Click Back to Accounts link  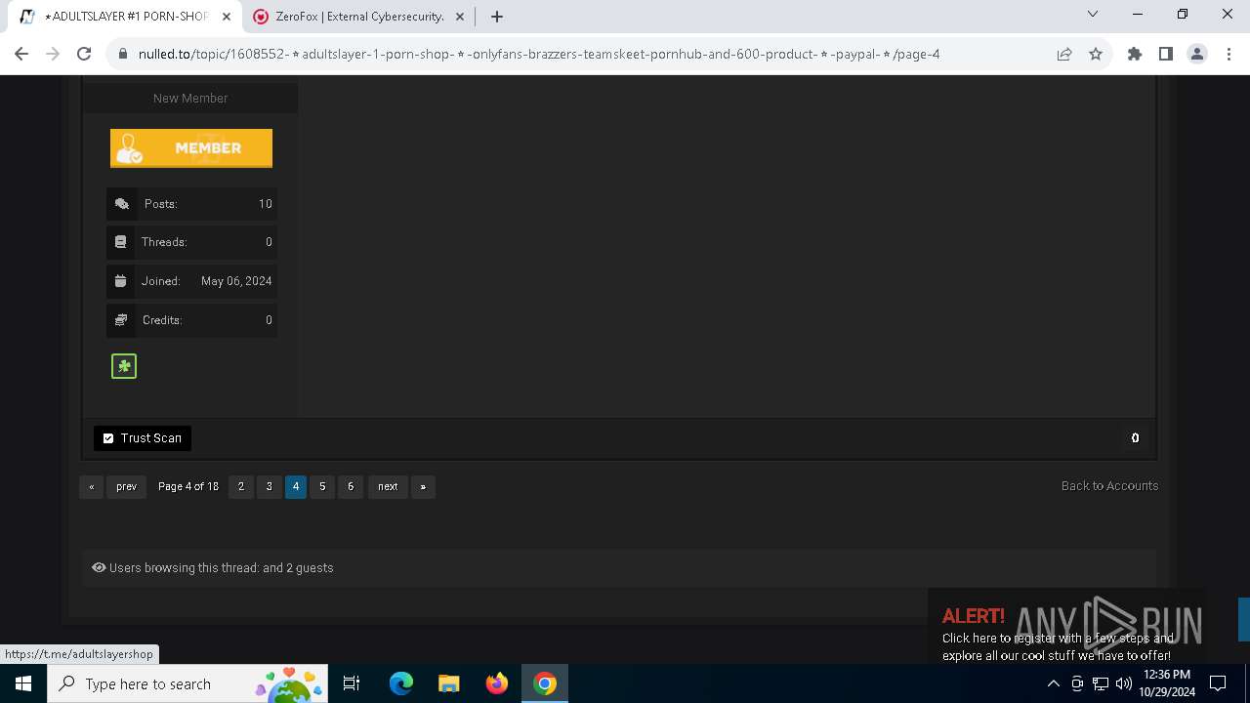(1109, 486)
